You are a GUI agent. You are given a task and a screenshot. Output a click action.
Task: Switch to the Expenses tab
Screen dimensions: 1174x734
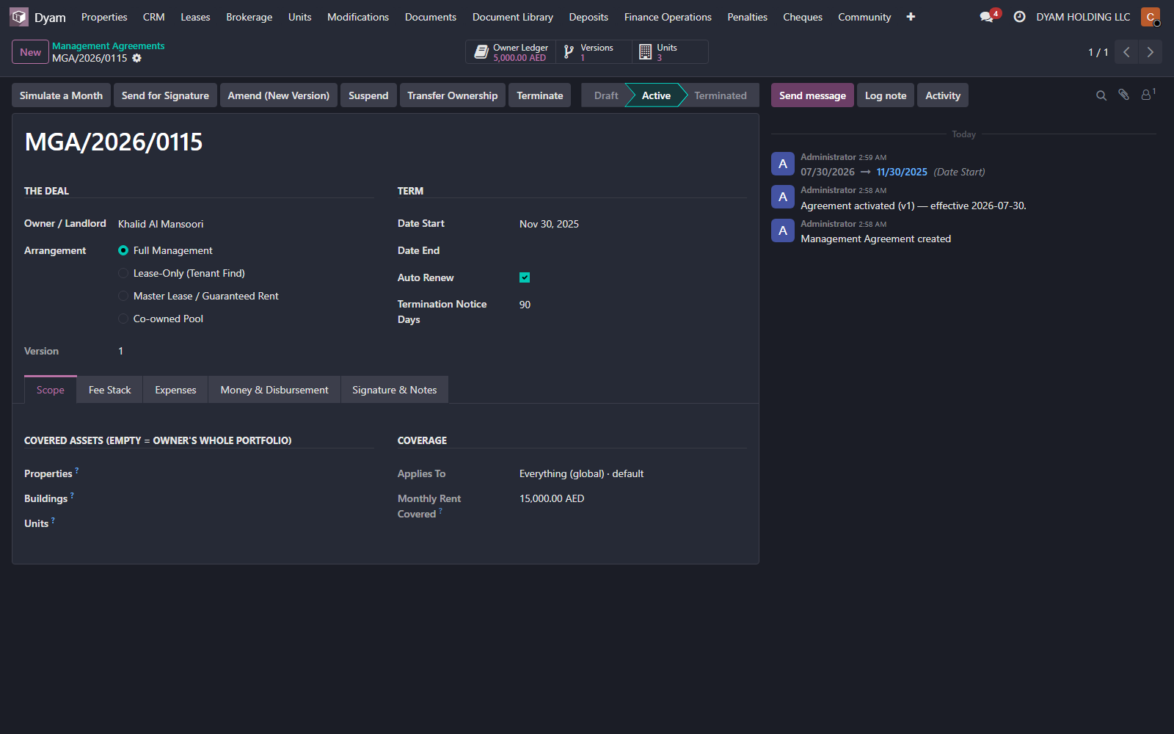175,390
